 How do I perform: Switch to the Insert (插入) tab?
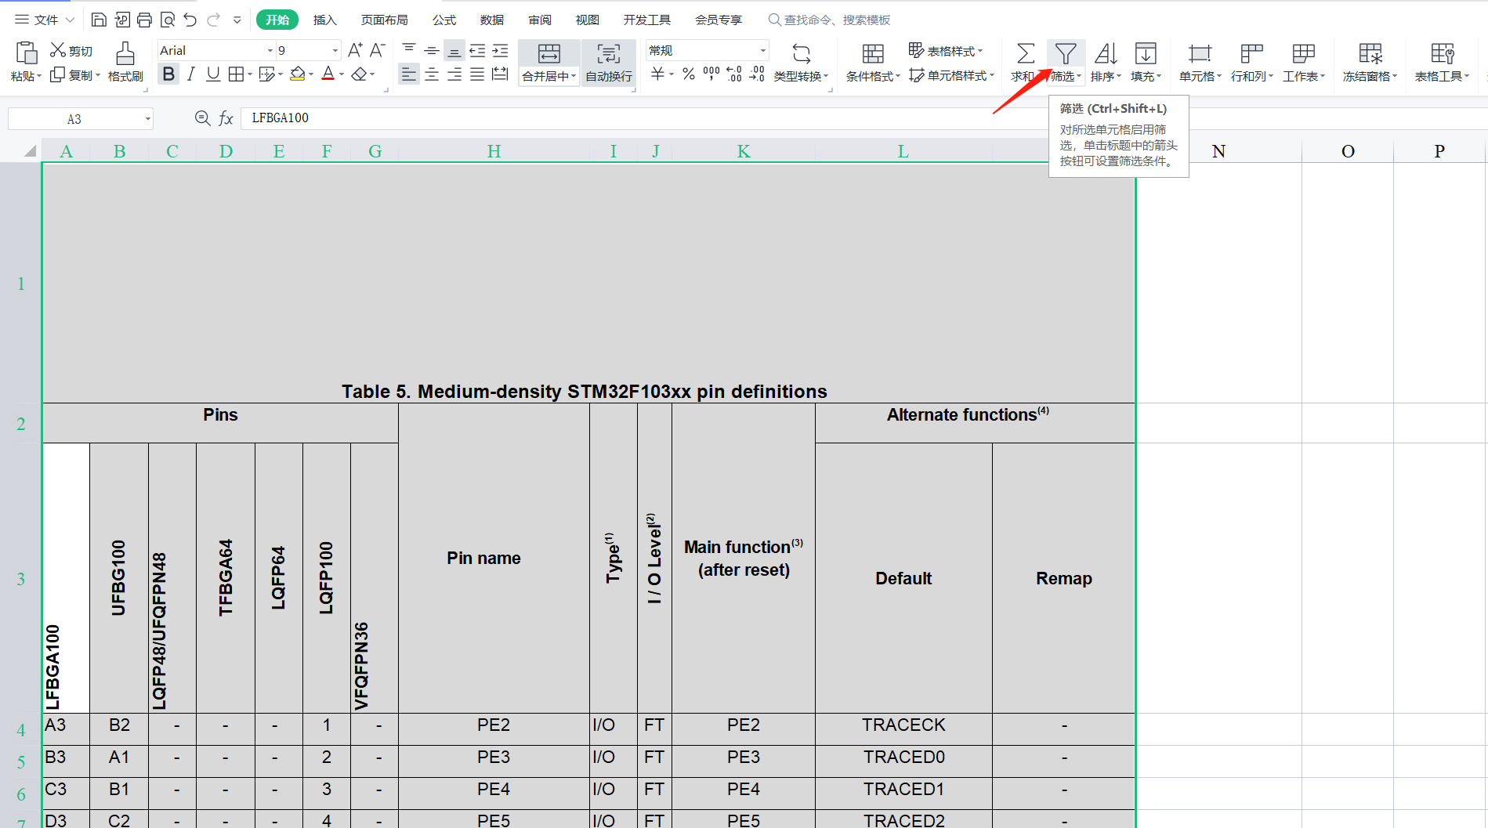coord(324,20)
